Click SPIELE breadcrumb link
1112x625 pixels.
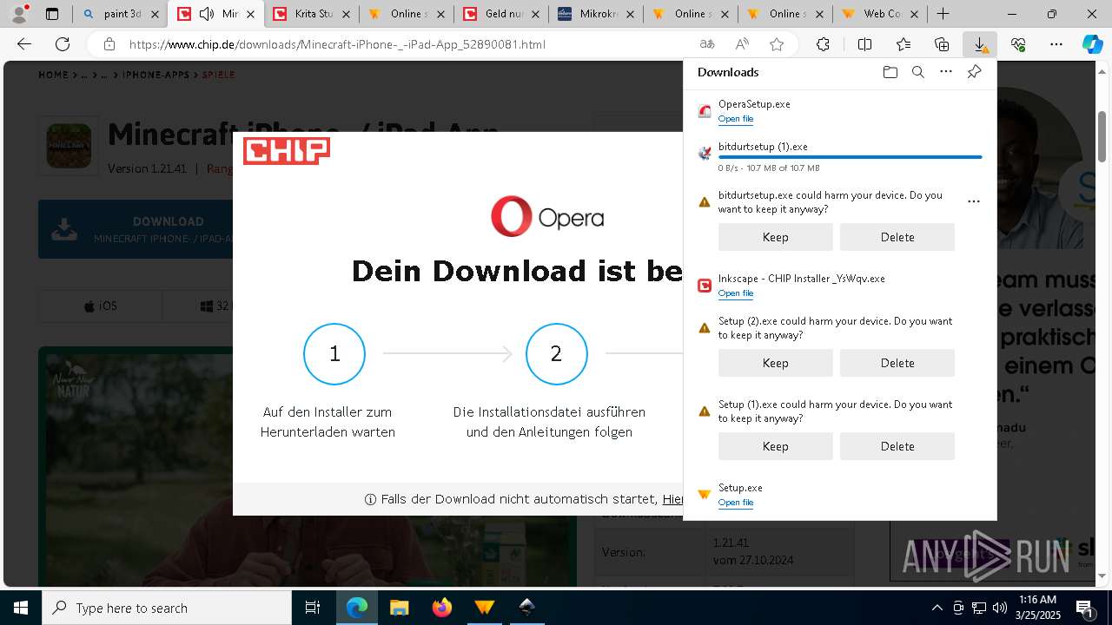218,75
